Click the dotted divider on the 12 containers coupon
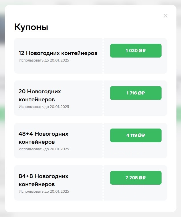Viewport: 181px width, 217px height. point(103,56)
